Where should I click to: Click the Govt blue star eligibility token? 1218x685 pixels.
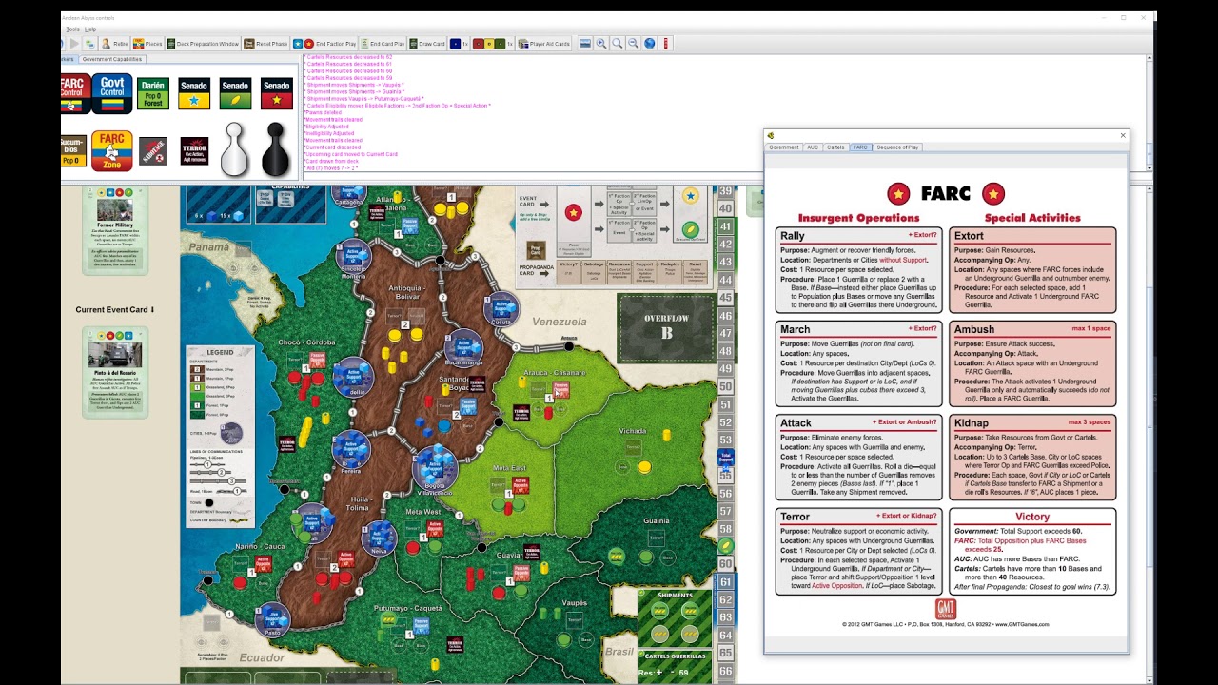point(691,197)
